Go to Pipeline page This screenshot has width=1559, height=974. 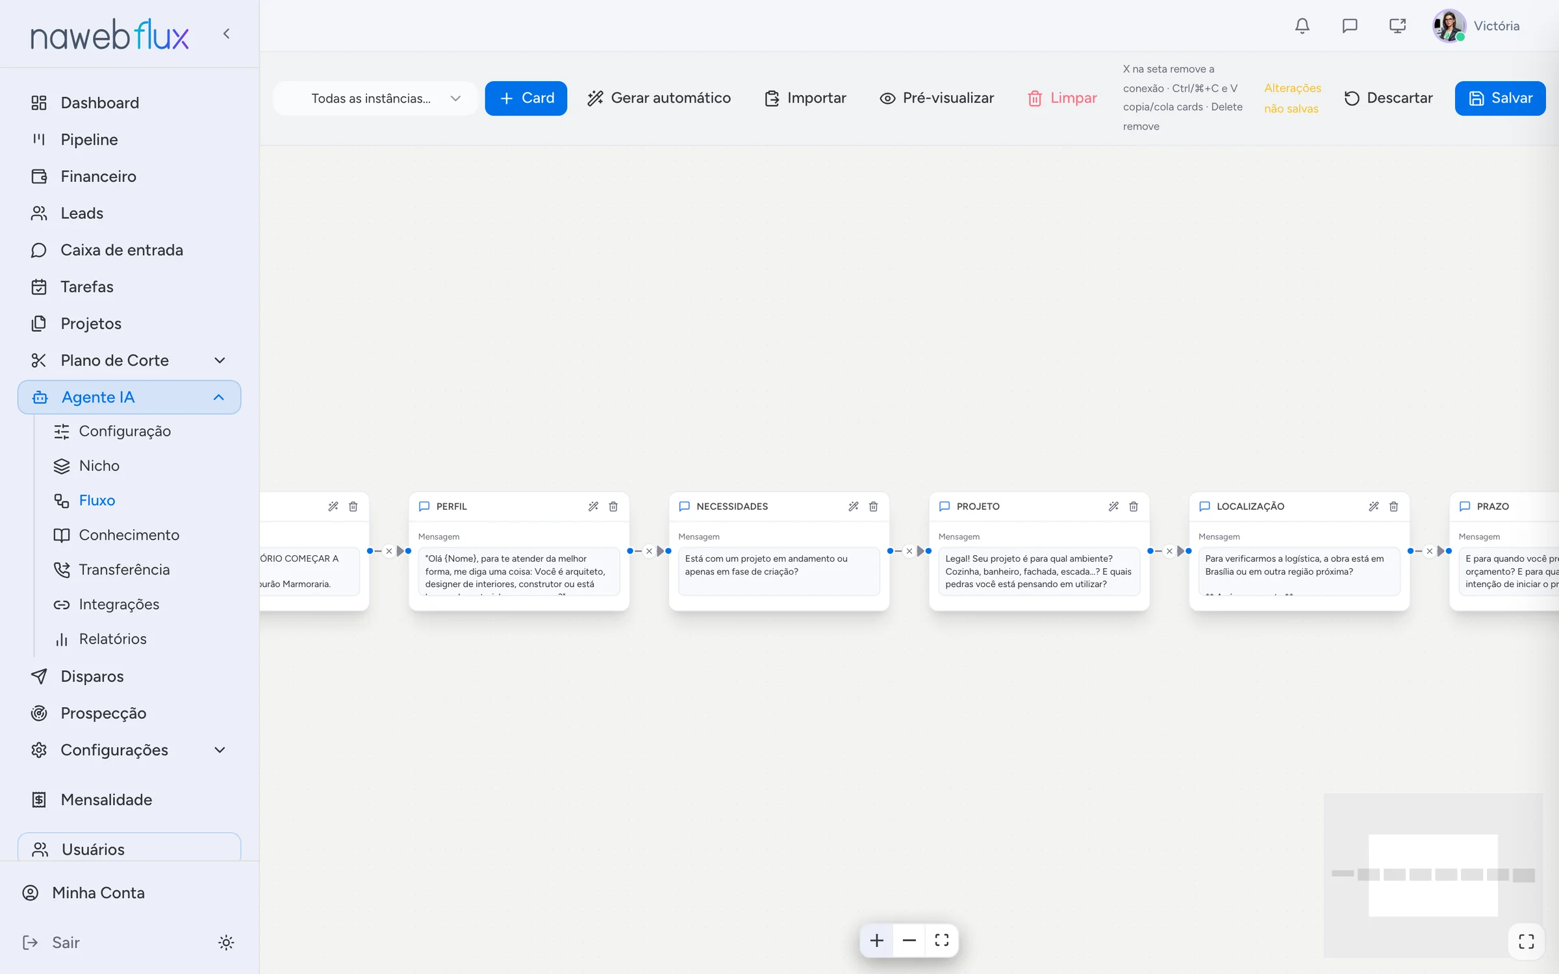tap(129, 140)
